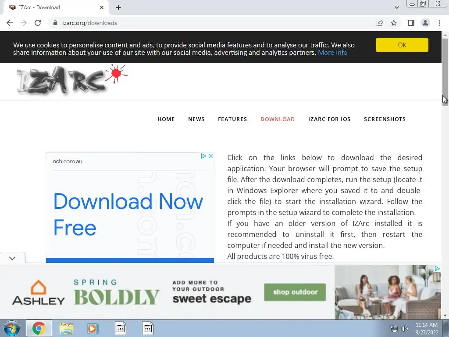449x337 pixels.
Task: Click Chrome icon in taskbar
Action: (39, 328)
